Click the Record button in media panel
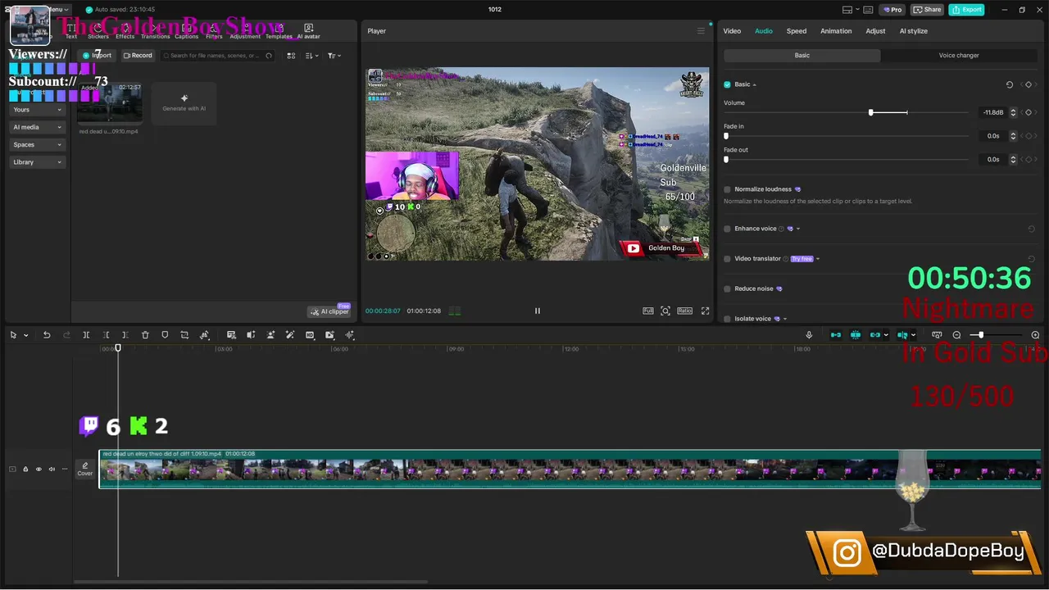1049x590 pixels. [x=138, y=56]
